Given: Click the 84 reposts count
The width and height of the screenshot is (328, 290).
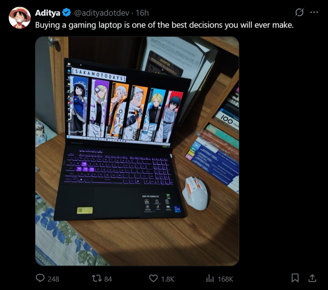Looking at the screenshot, I should [108, 279].
